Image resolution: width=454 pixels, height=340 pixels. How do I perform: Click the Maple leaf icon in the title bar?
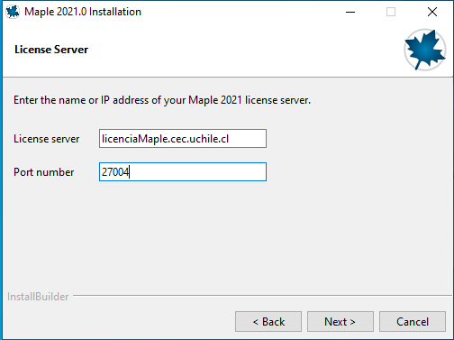[13, 12]
